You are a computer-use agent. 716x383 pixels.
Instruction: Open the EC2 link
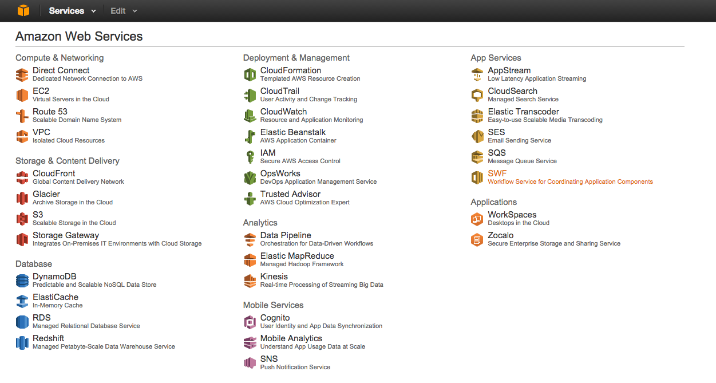tap(41, 91)
